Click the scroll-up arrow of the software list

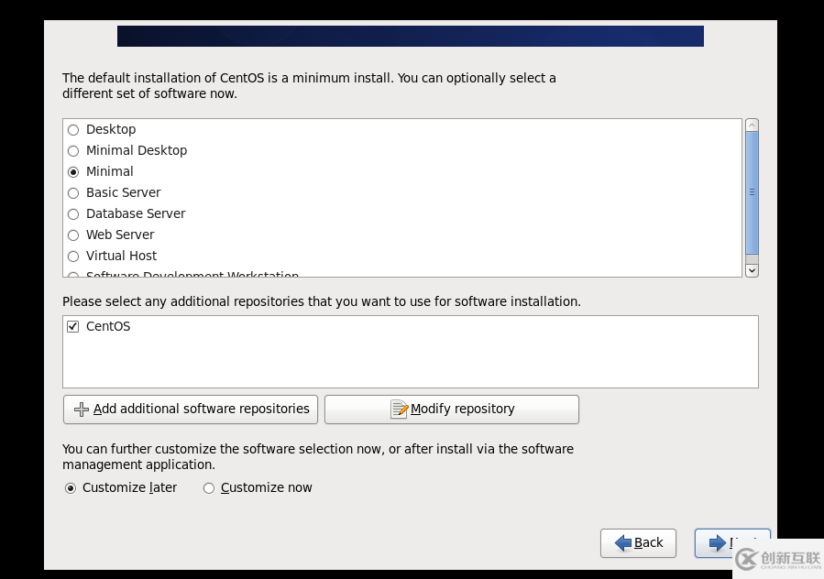[752, 125]
